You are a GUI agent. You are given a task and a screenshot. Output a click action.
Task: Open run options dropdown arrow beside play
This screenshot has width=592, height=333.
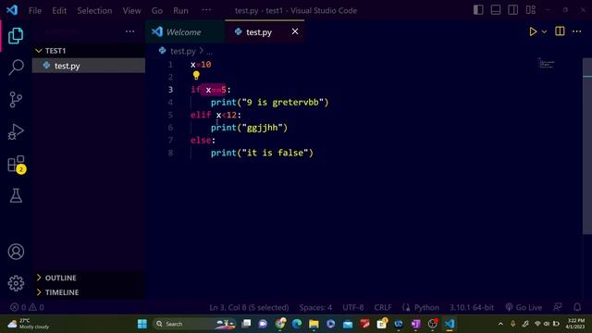(x=544, y=31)
